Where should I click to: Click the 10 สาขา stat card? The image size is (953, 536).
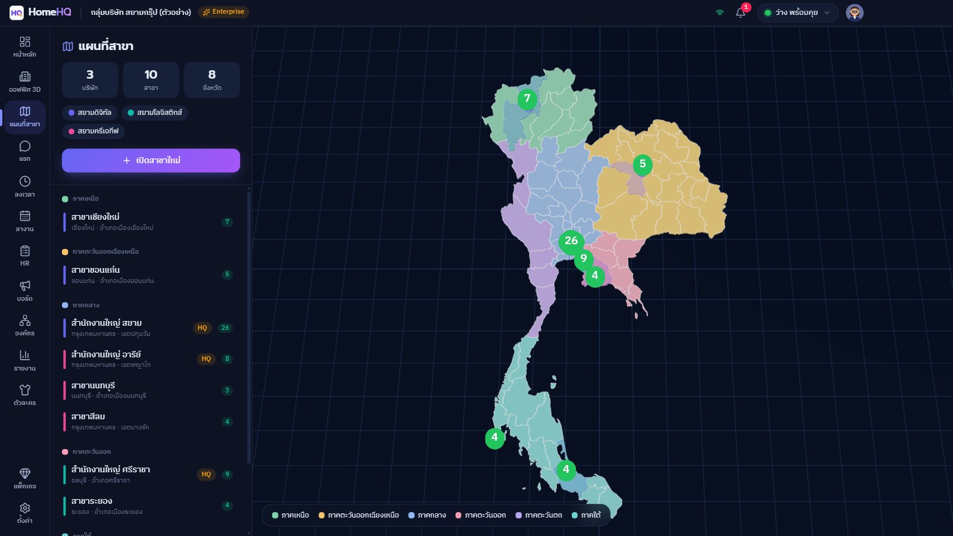click(x=151, y=80)
